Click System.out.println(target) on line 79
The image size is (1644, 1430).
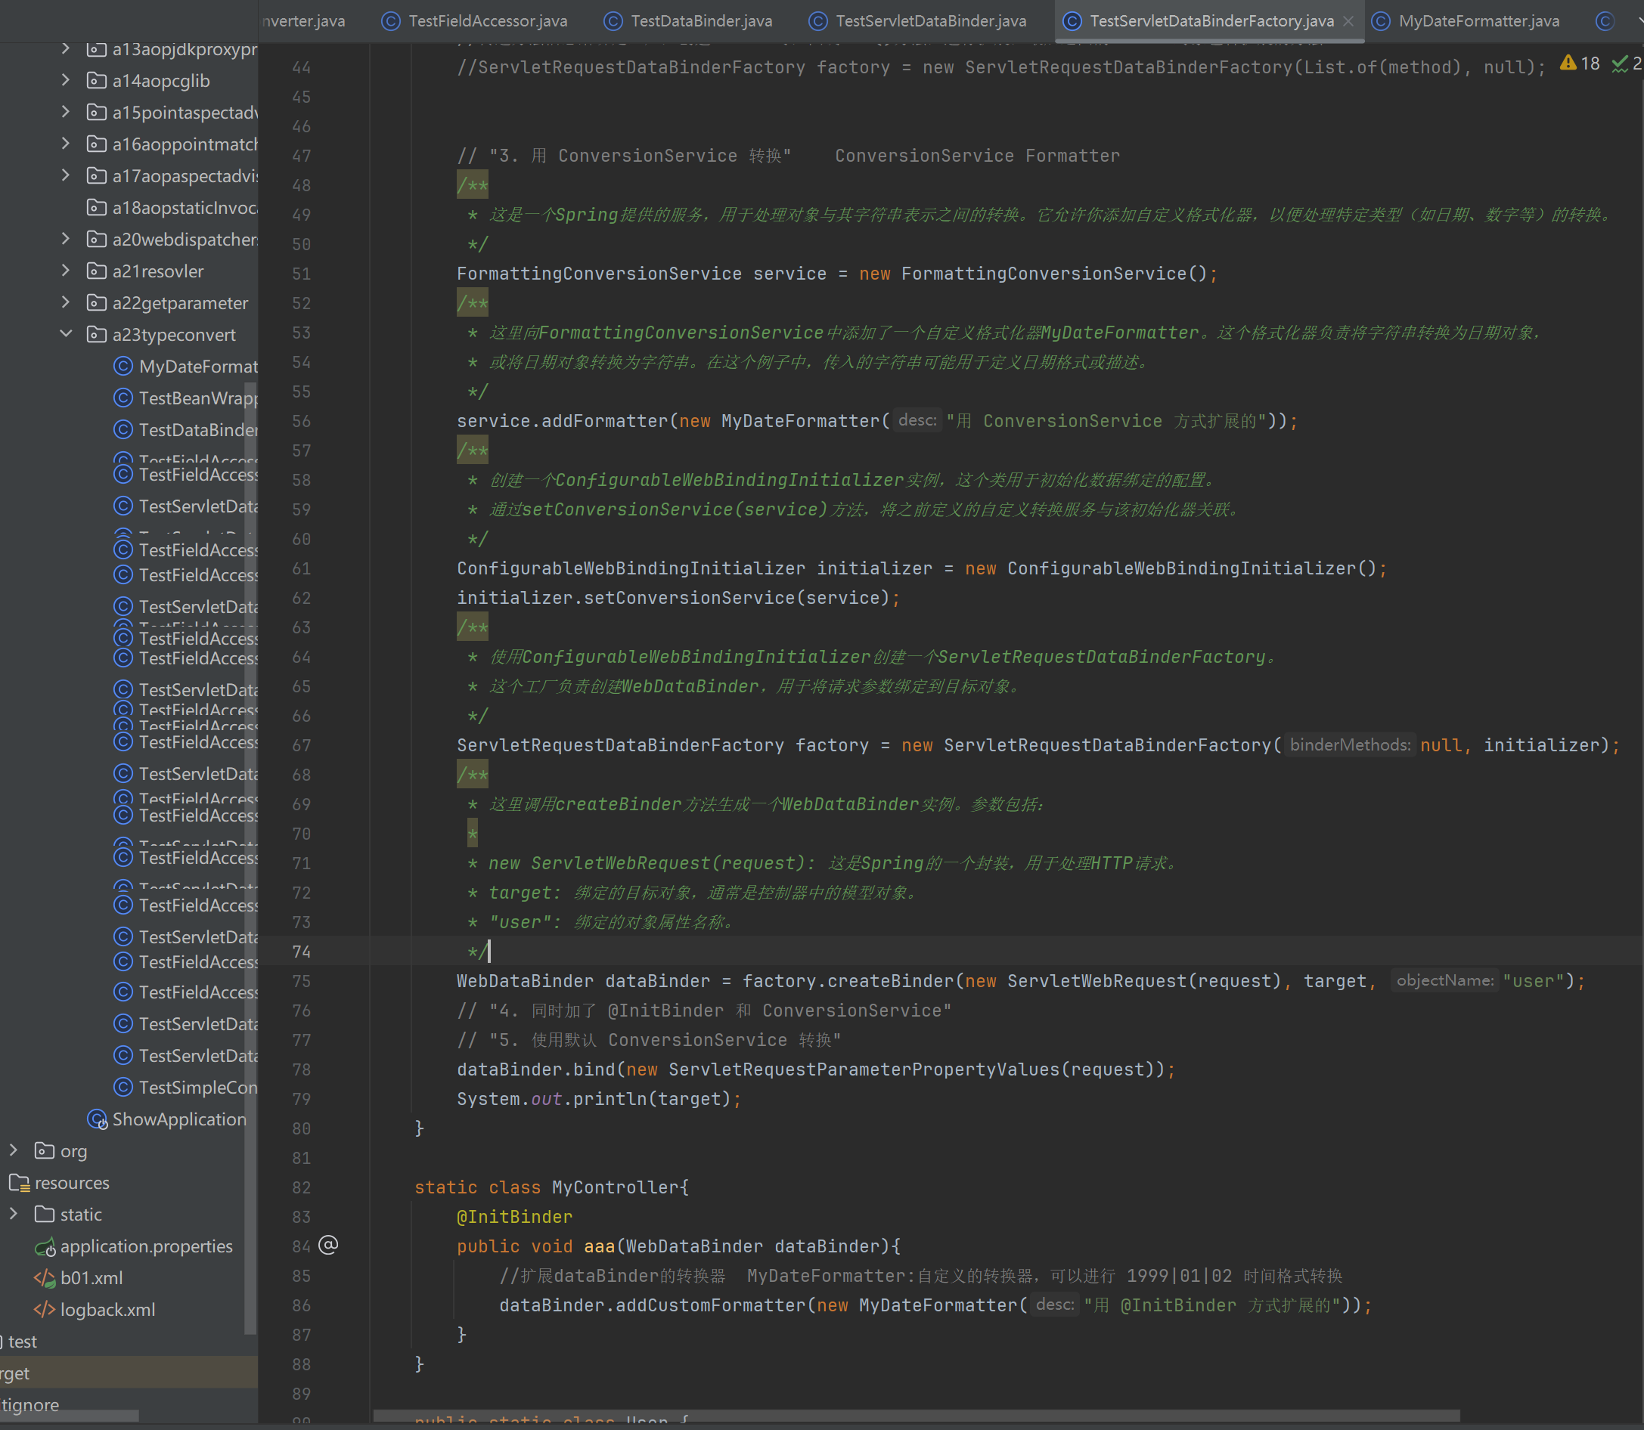(x=593, y=1099)
